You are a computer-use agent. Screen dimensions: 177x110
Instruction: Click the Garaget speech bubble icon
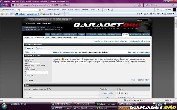(40, 20)
